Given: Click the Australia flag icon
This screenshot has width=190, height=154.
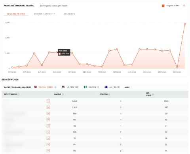Looking at the screenshot, I should 106,87.
